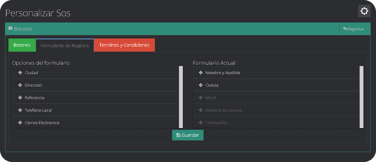Screen dimensions: 376x162
Task: Open the Formulario de Registro tab
Action: click(x=65, y=46)
